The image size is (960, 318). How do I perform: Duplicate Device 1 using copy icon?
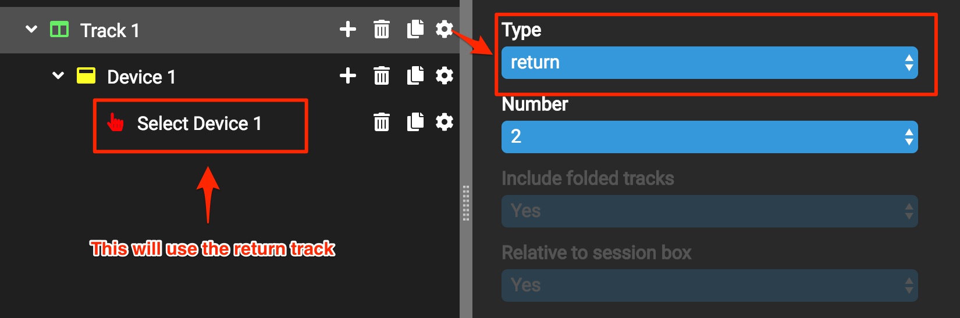[415, 75]
